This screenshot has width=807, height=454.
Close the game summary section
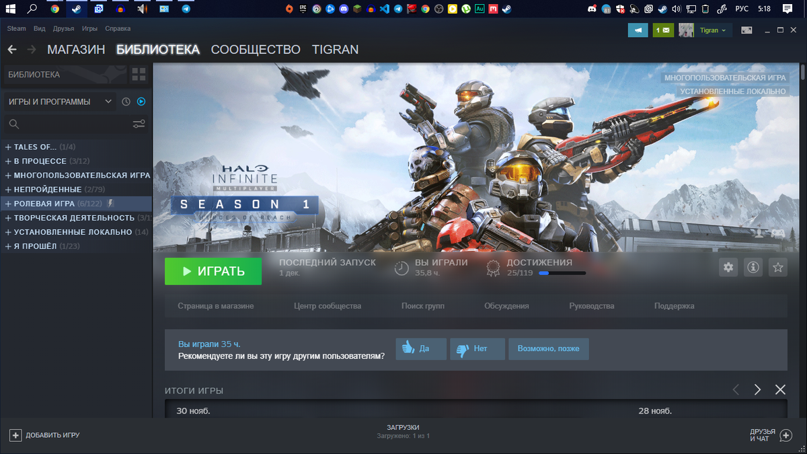780,390
